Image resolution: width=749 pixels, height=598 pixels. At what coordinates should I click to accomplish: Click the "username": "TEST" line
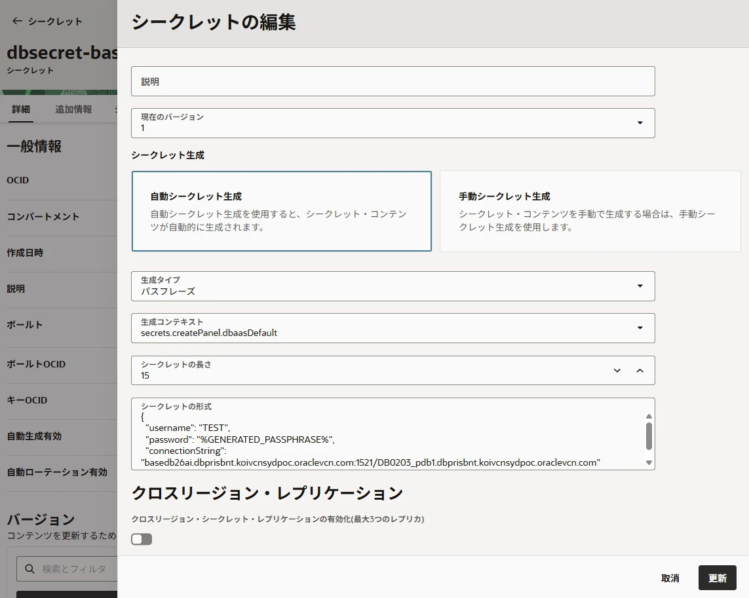(187, 428)
